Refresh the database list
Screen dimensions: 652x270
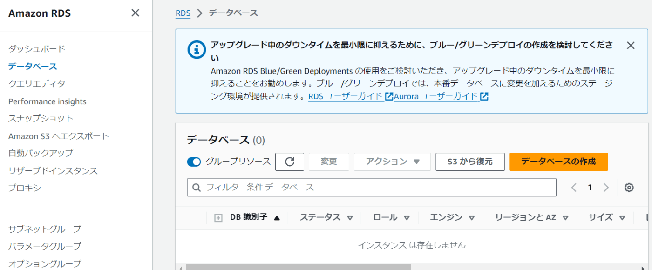click(x=290, y=162)
